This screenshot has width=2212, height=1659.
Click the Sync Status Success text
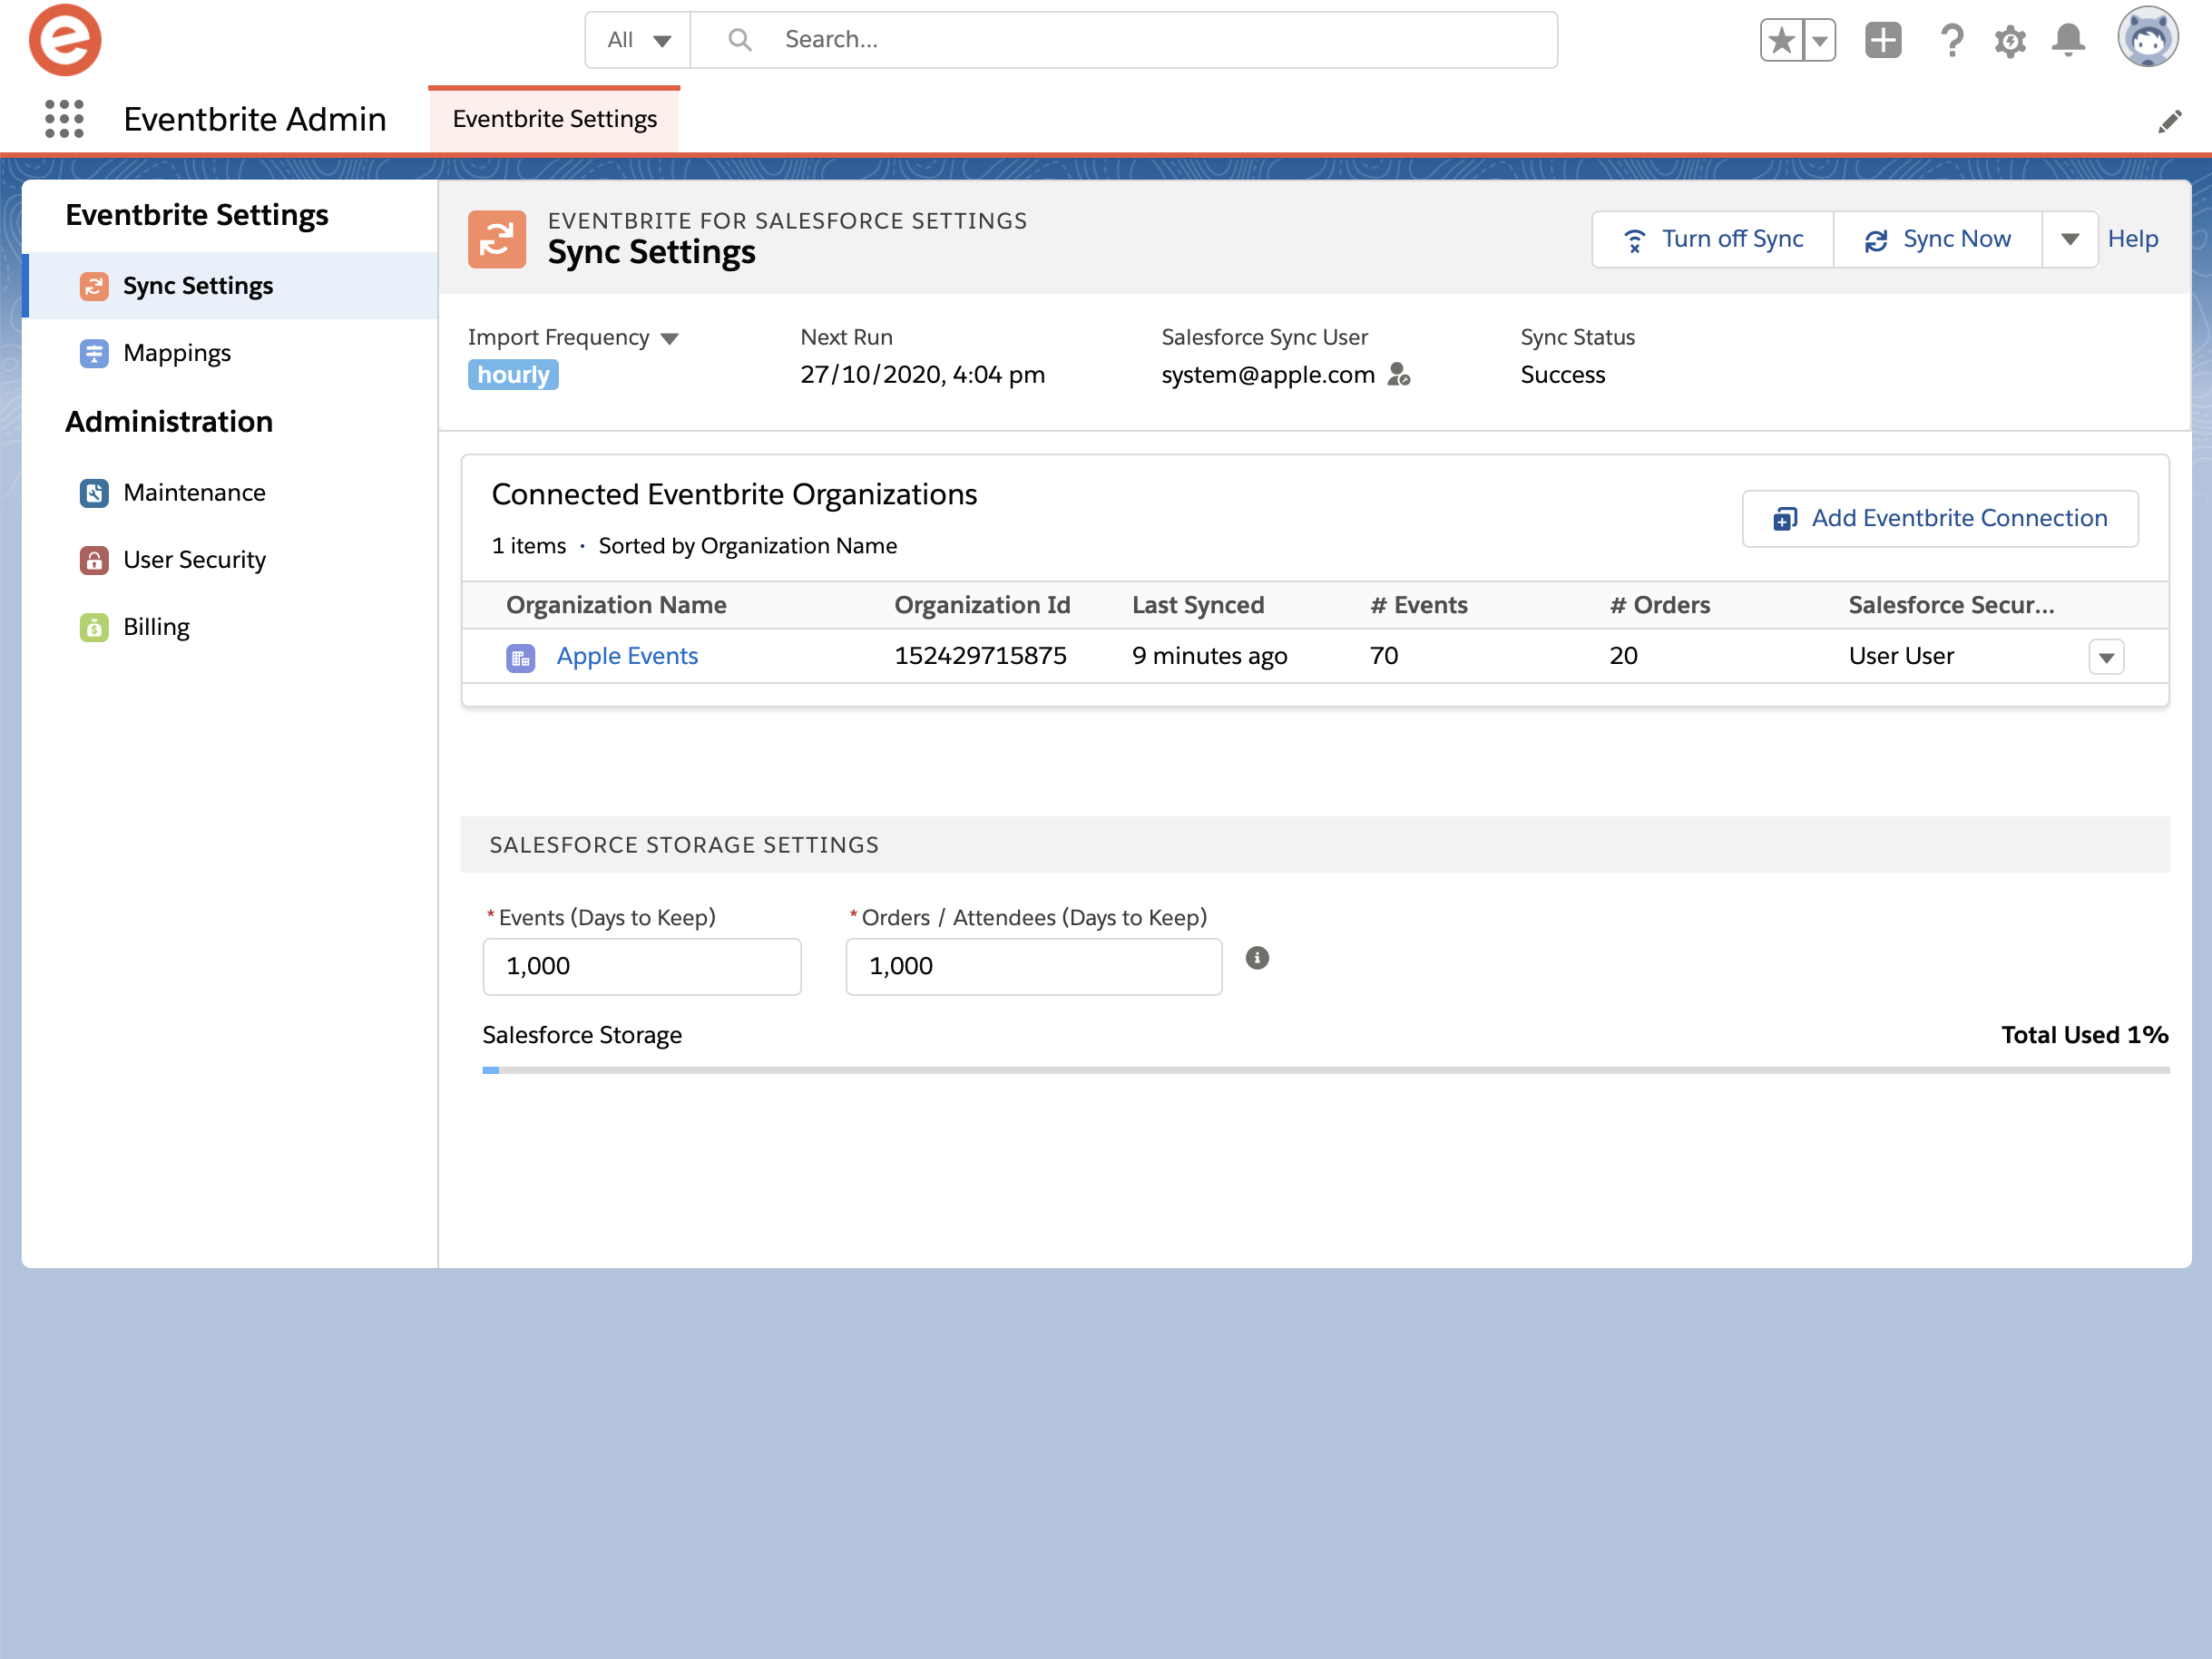[x=1563, y=375]
